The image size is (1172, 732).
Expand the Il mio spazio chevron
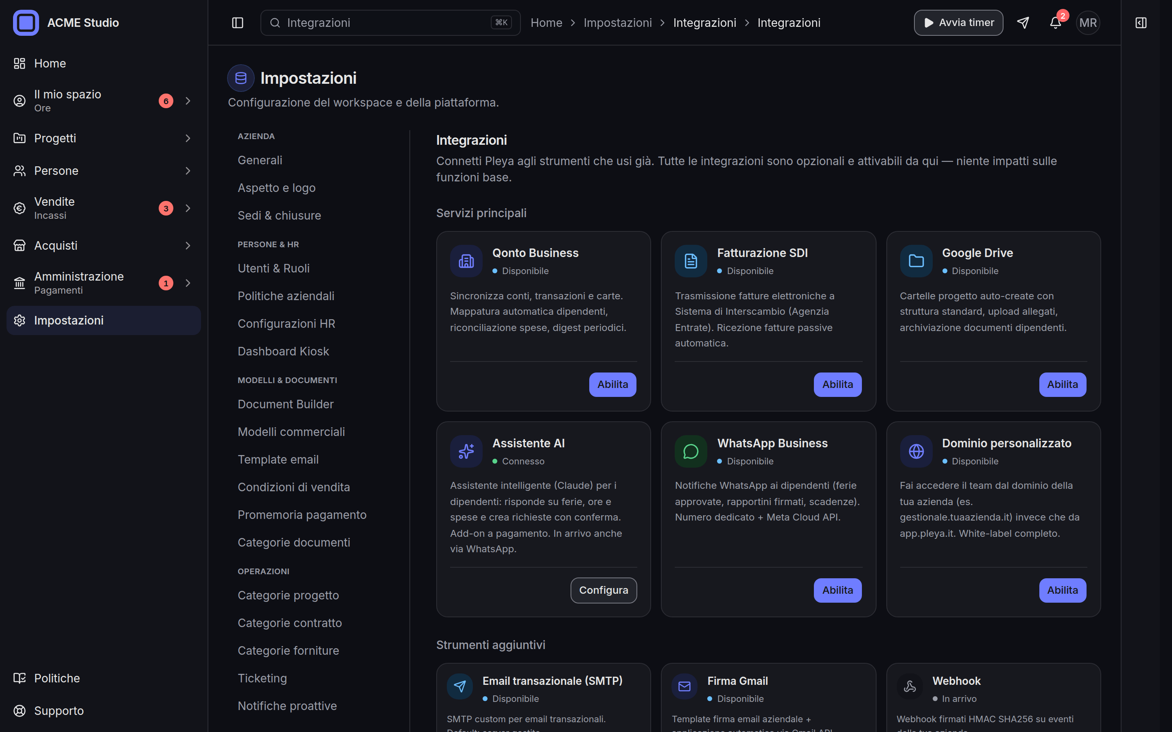[x=188, y=101]
